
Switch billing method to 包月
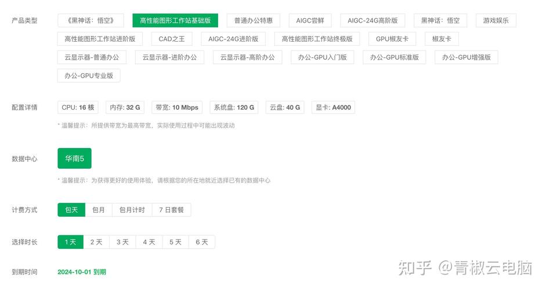pos(99,210)
